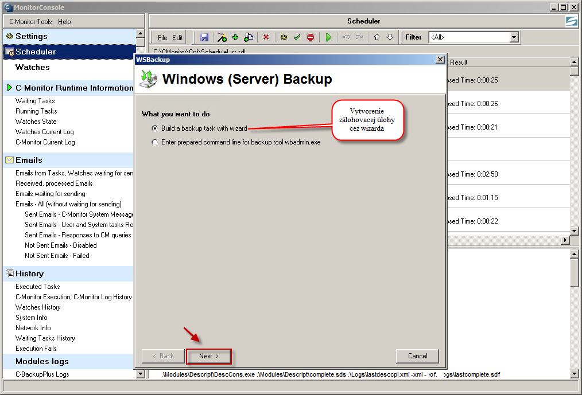Screen dimensions: 582x395
Task: Click the green checkmark enable icon
Action: (x=297, y=37)
